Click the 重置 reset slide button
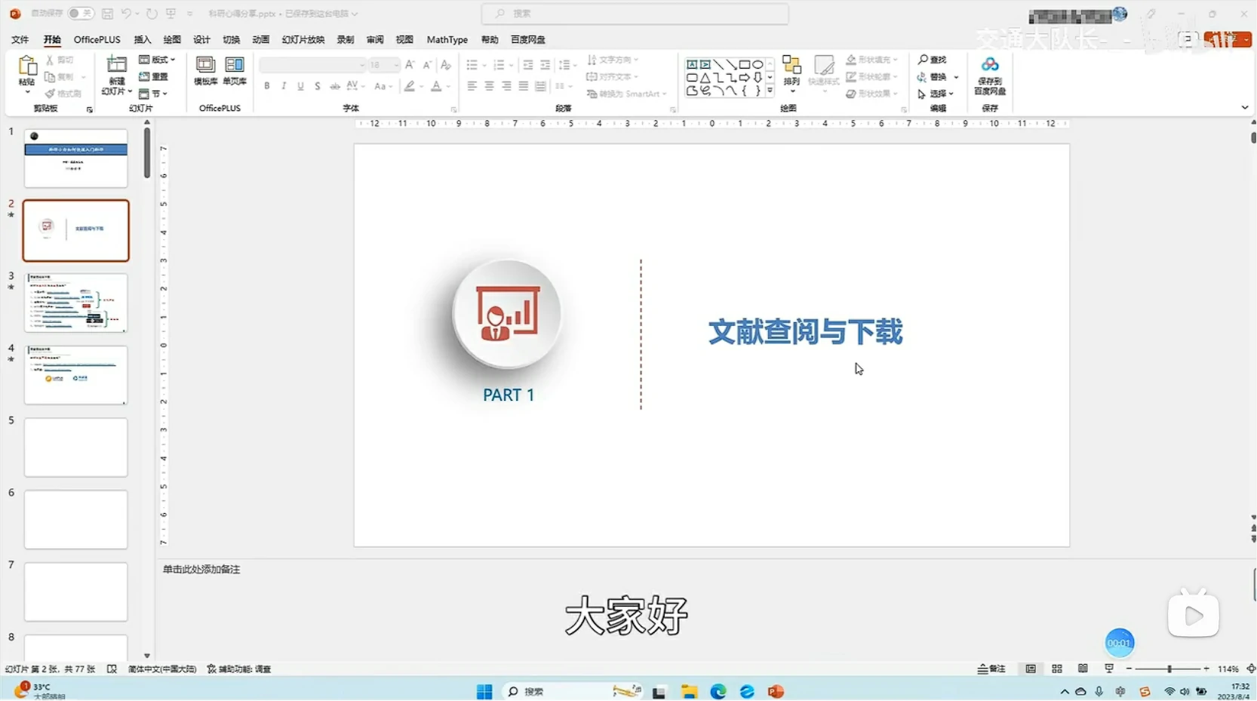 [x=154, y=76]
